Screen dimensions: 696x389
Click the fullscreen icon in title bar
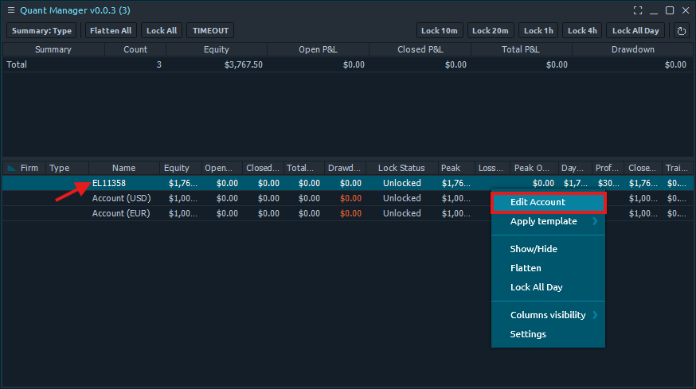click(x=638, y=10)
